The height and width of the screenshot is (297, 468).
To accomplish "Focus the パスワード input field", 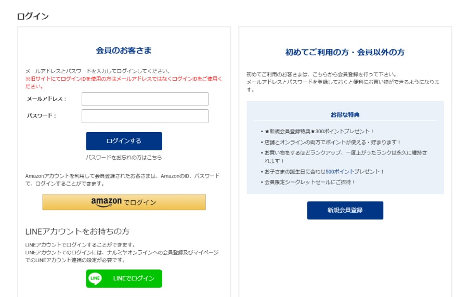I will tap(145, 116).
